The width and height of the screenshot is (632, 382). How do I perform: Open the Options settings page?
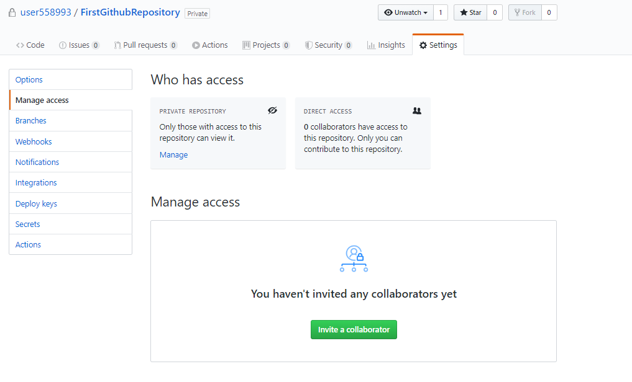71,79
